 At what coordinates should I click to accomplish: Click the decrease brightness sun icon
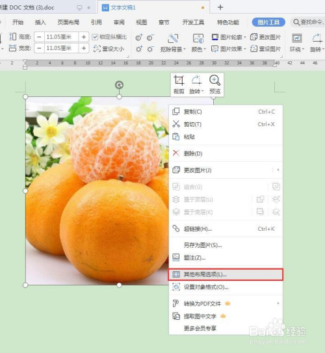click(150, 49)
